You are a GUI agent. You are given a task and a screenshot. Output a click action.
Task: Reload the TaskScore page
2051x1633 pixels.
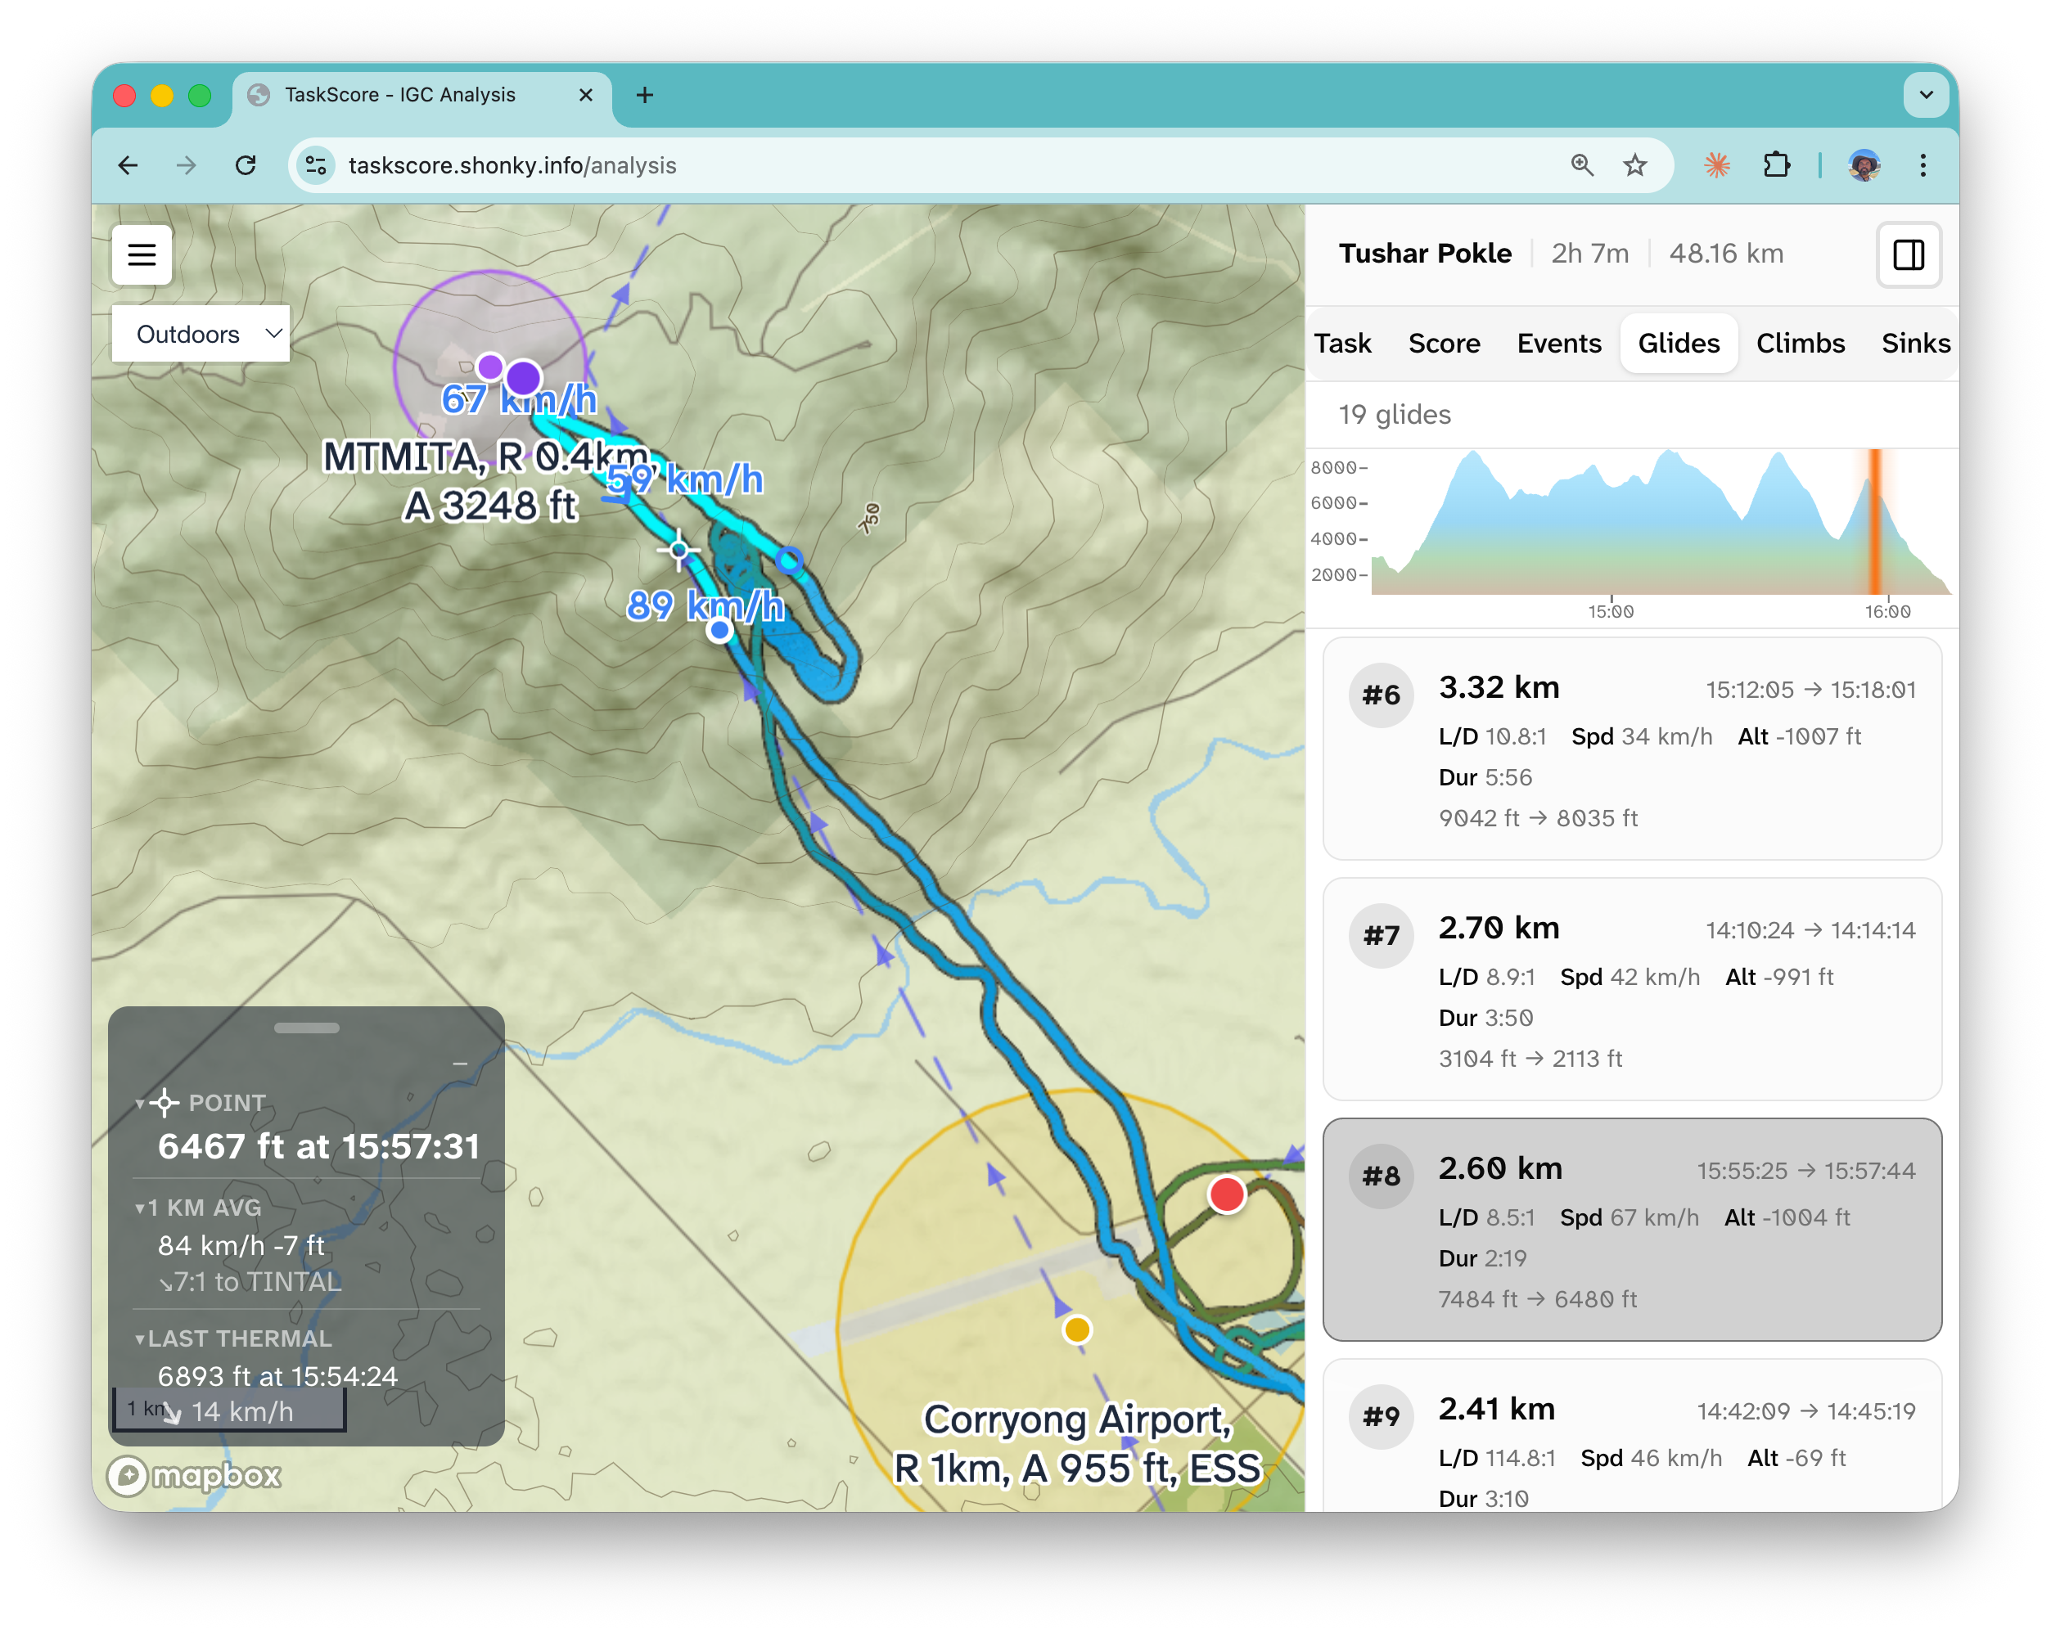246,164
